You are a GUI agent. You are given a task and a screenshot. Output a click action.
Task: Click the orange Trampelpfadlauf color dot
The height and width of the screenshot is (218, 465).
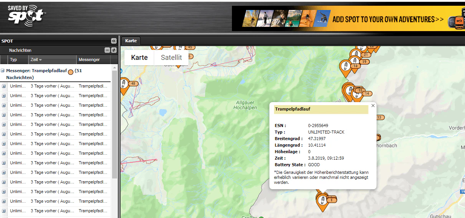click(70, 71)
